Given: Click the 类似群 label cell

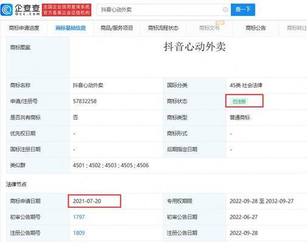Looking at the screenshot, I should (38, 165).
